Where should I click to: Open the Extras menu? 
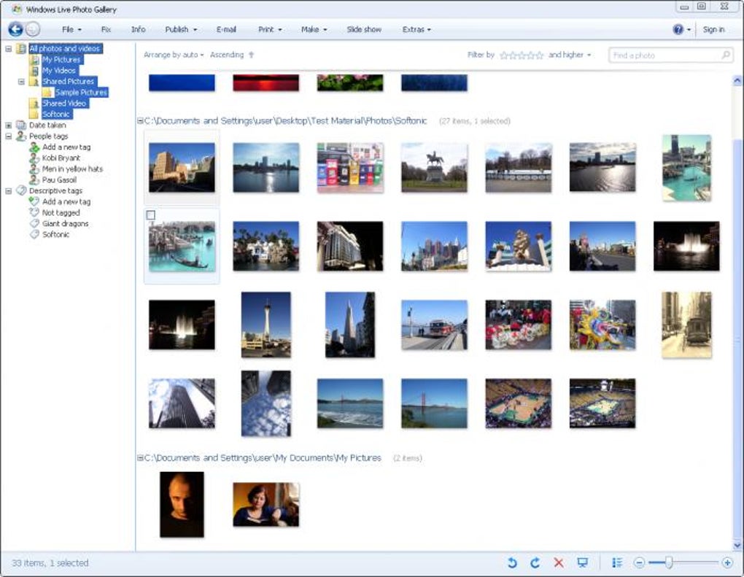(416, 29)
